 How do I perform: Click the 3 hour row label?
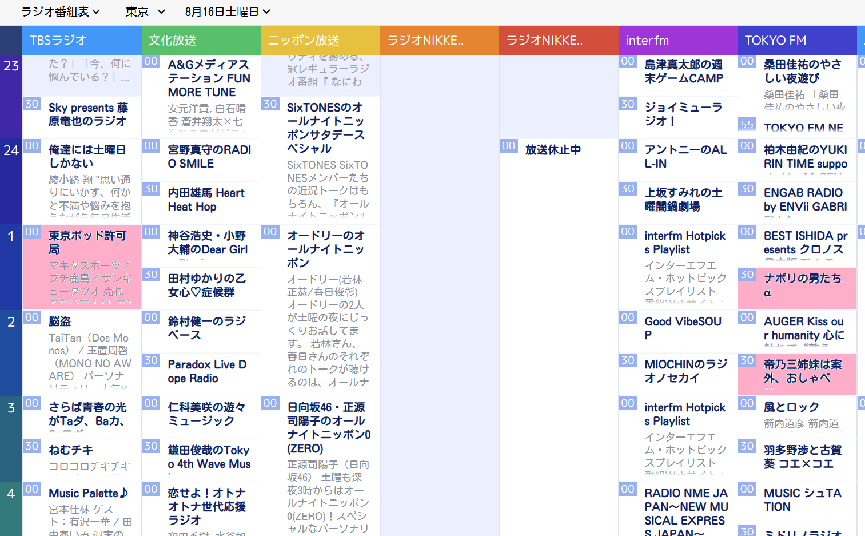coord(11,408)
